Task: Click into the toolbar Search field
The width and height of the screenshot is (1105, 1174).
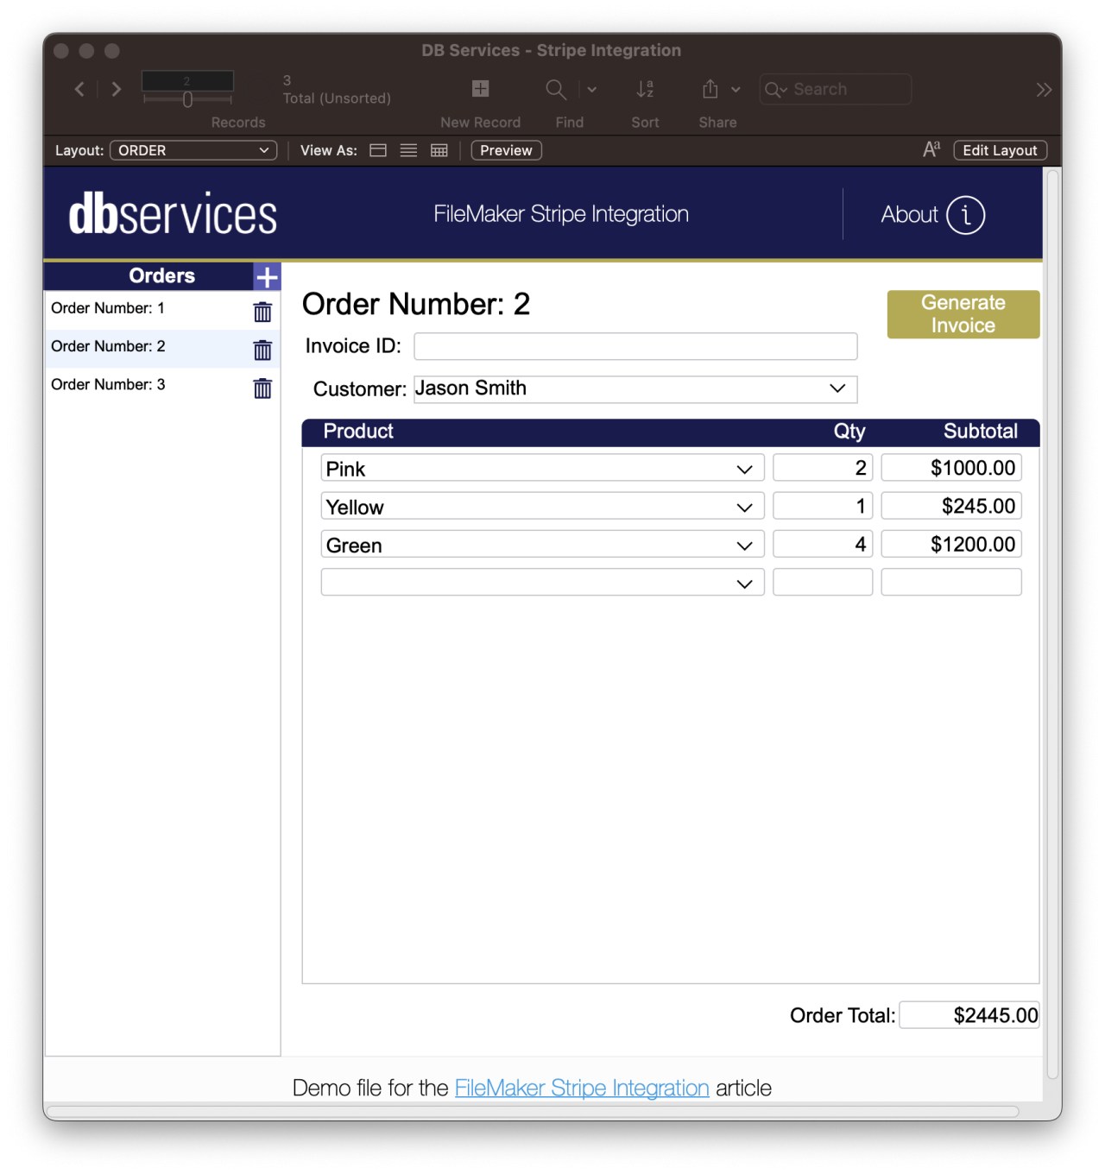Action: pos(835,89)
